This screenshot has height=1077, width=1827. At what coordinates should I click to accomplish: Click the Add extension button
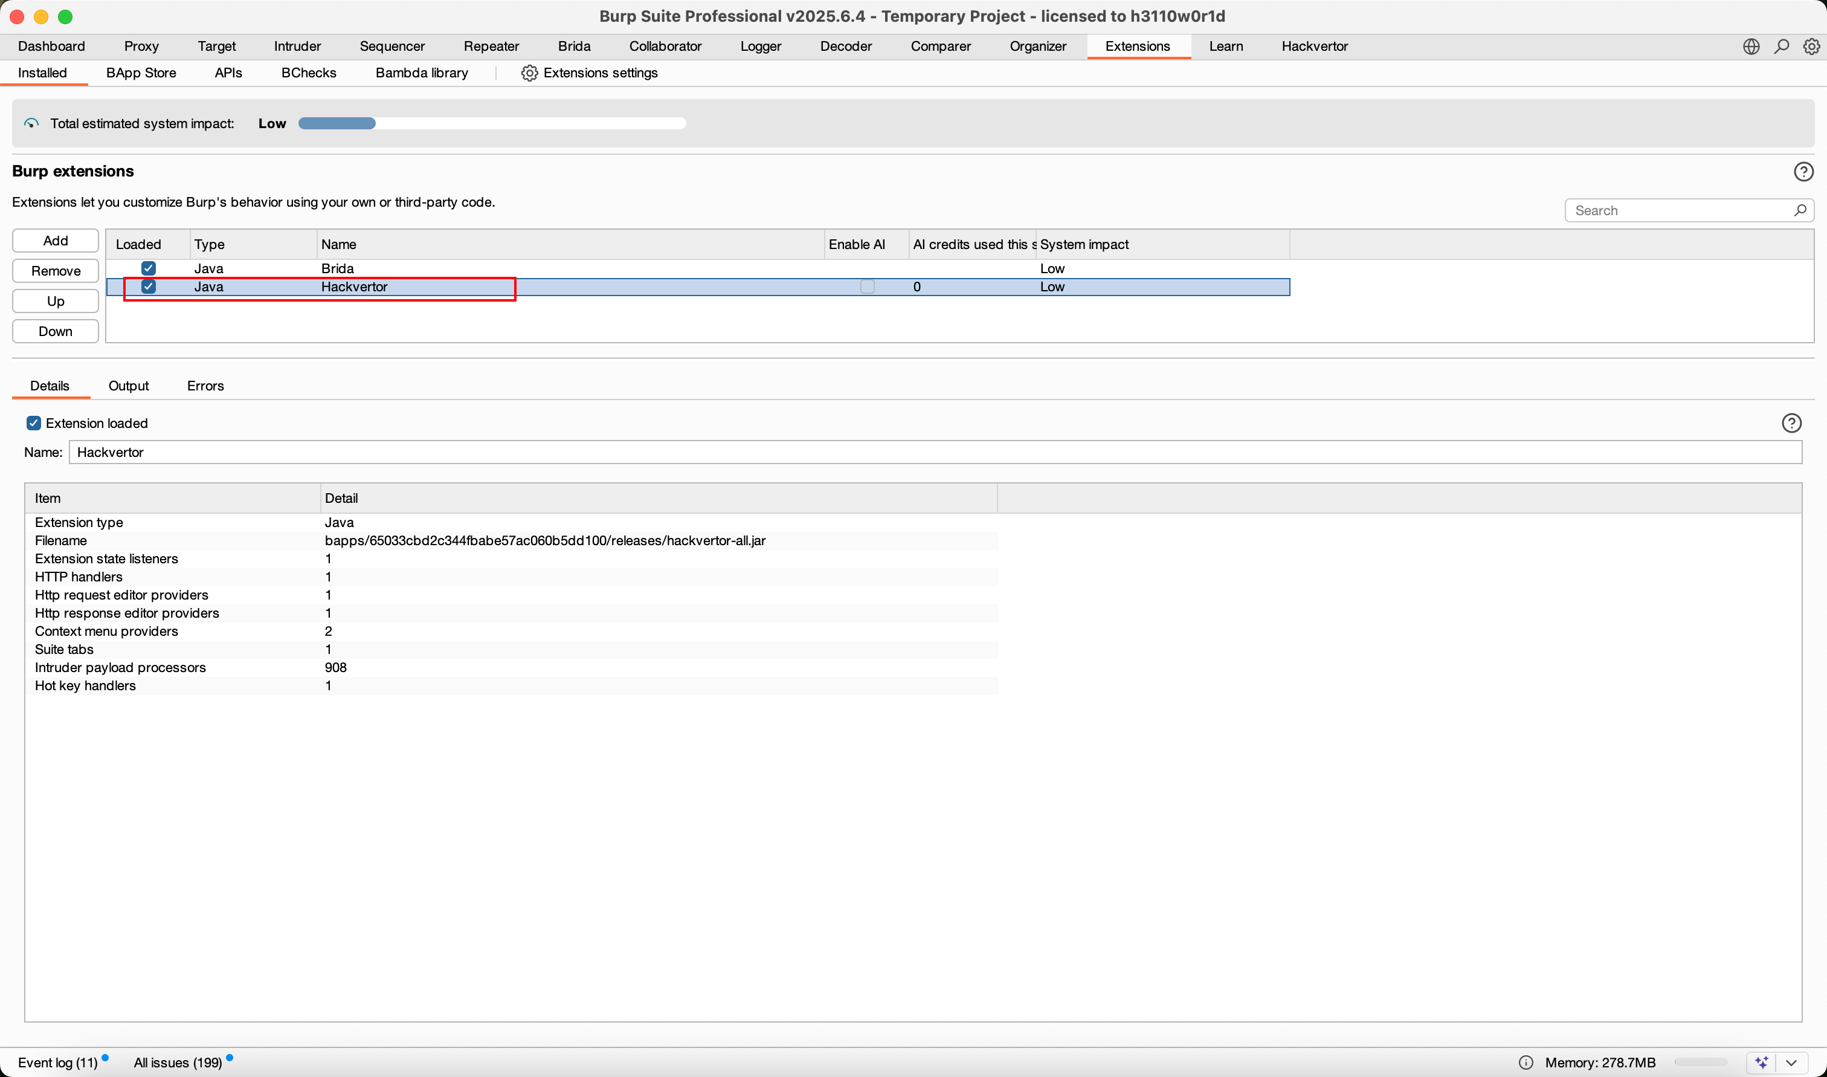coord(55,241)
